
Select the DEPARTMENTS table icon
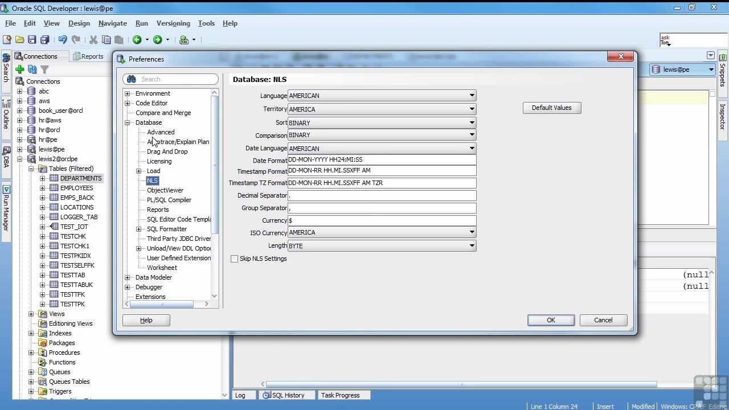54,178
